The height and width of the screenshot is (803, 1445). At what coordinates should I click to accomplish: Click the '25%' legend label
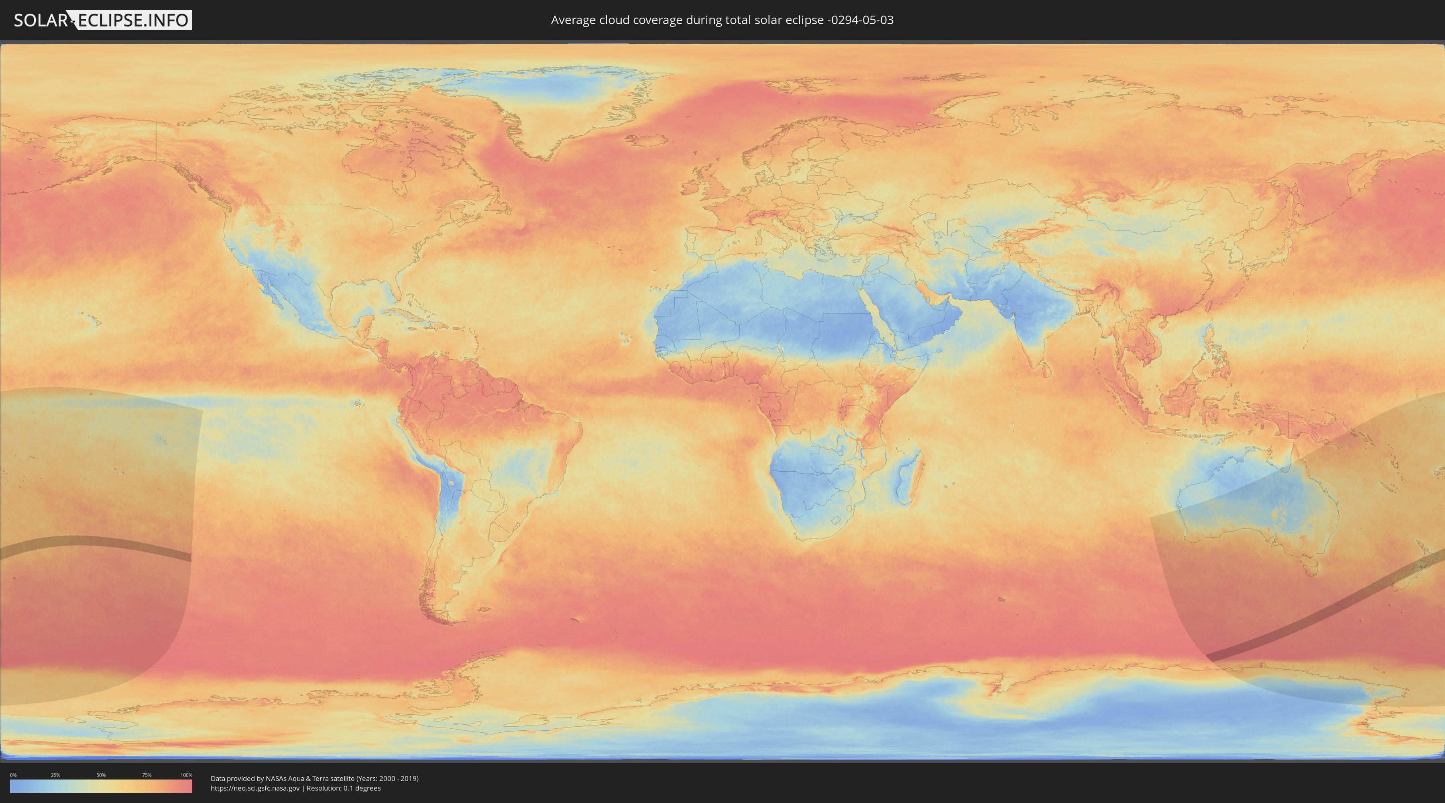(55, 775)
